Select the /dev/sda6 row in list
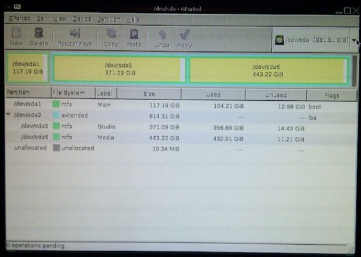The width and height of the screenshot is (361, 257). pos(181,137)
